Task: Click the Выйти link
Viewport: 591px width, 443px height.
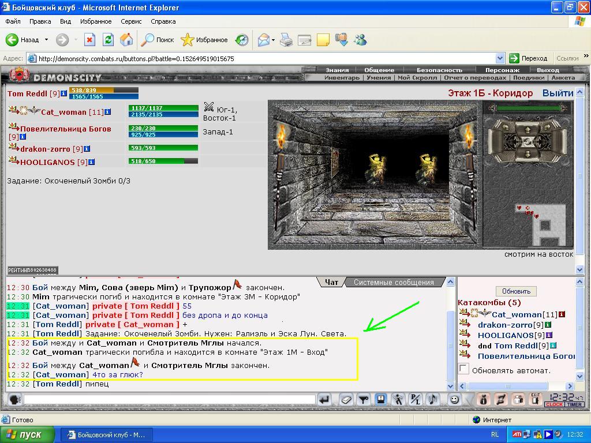Action: [x=558, y=93]
